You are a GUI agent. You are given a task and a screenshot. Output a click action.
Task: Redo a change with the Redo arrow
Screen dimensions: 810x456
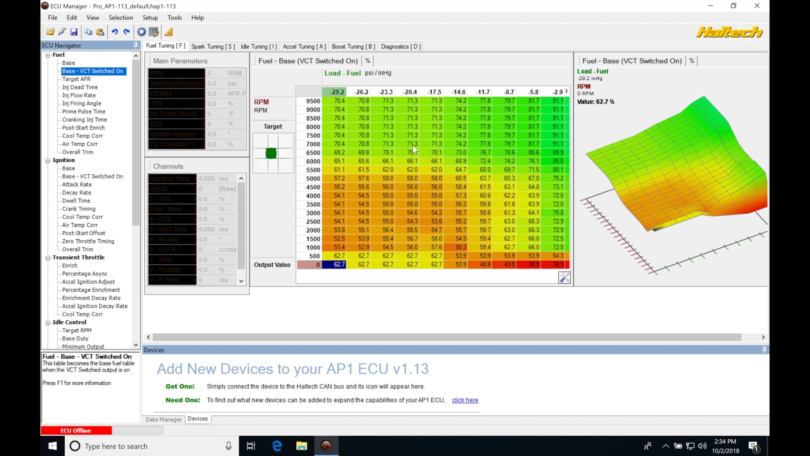click(x=127, y=32)
